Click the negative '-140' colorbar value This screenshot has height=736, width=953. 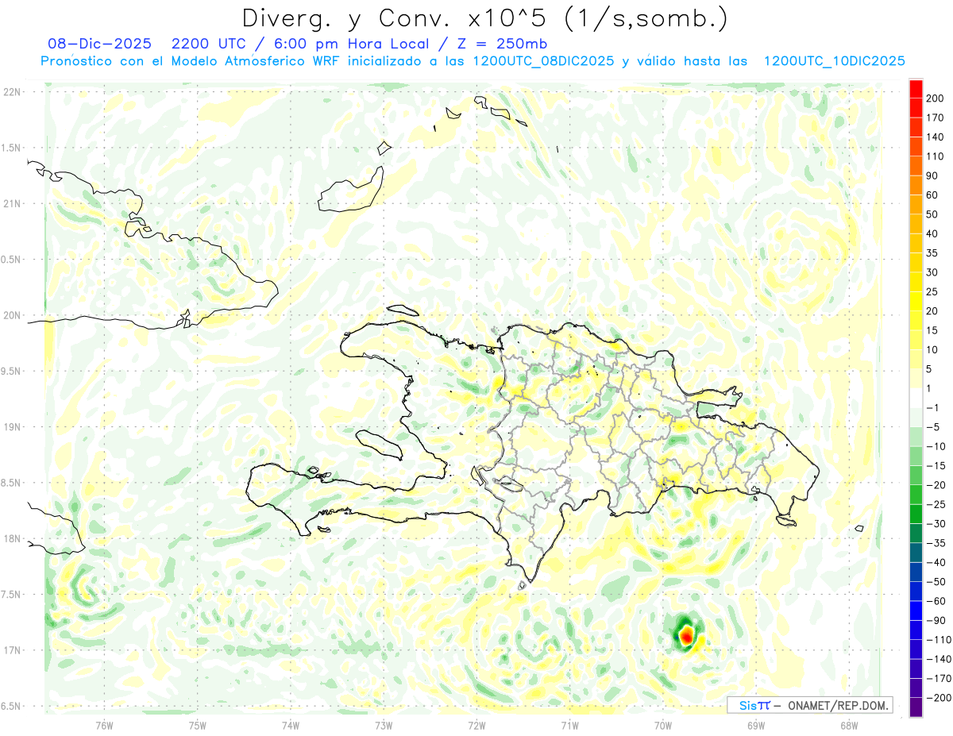(938, 660)
